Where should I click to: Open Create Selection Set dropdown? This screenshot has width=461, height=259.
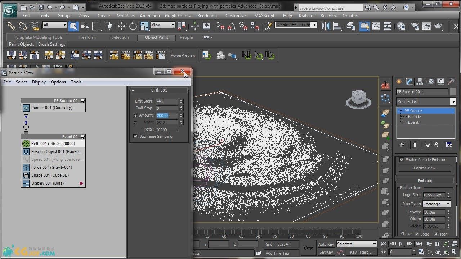[x=315, y=24]
